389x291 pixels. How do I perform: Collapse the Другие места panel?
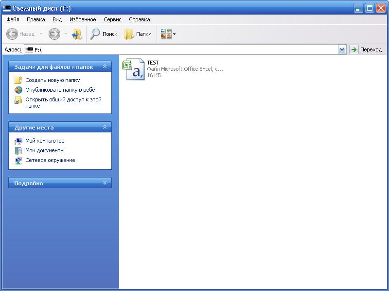pyautogui.click(x=105, y=127)
